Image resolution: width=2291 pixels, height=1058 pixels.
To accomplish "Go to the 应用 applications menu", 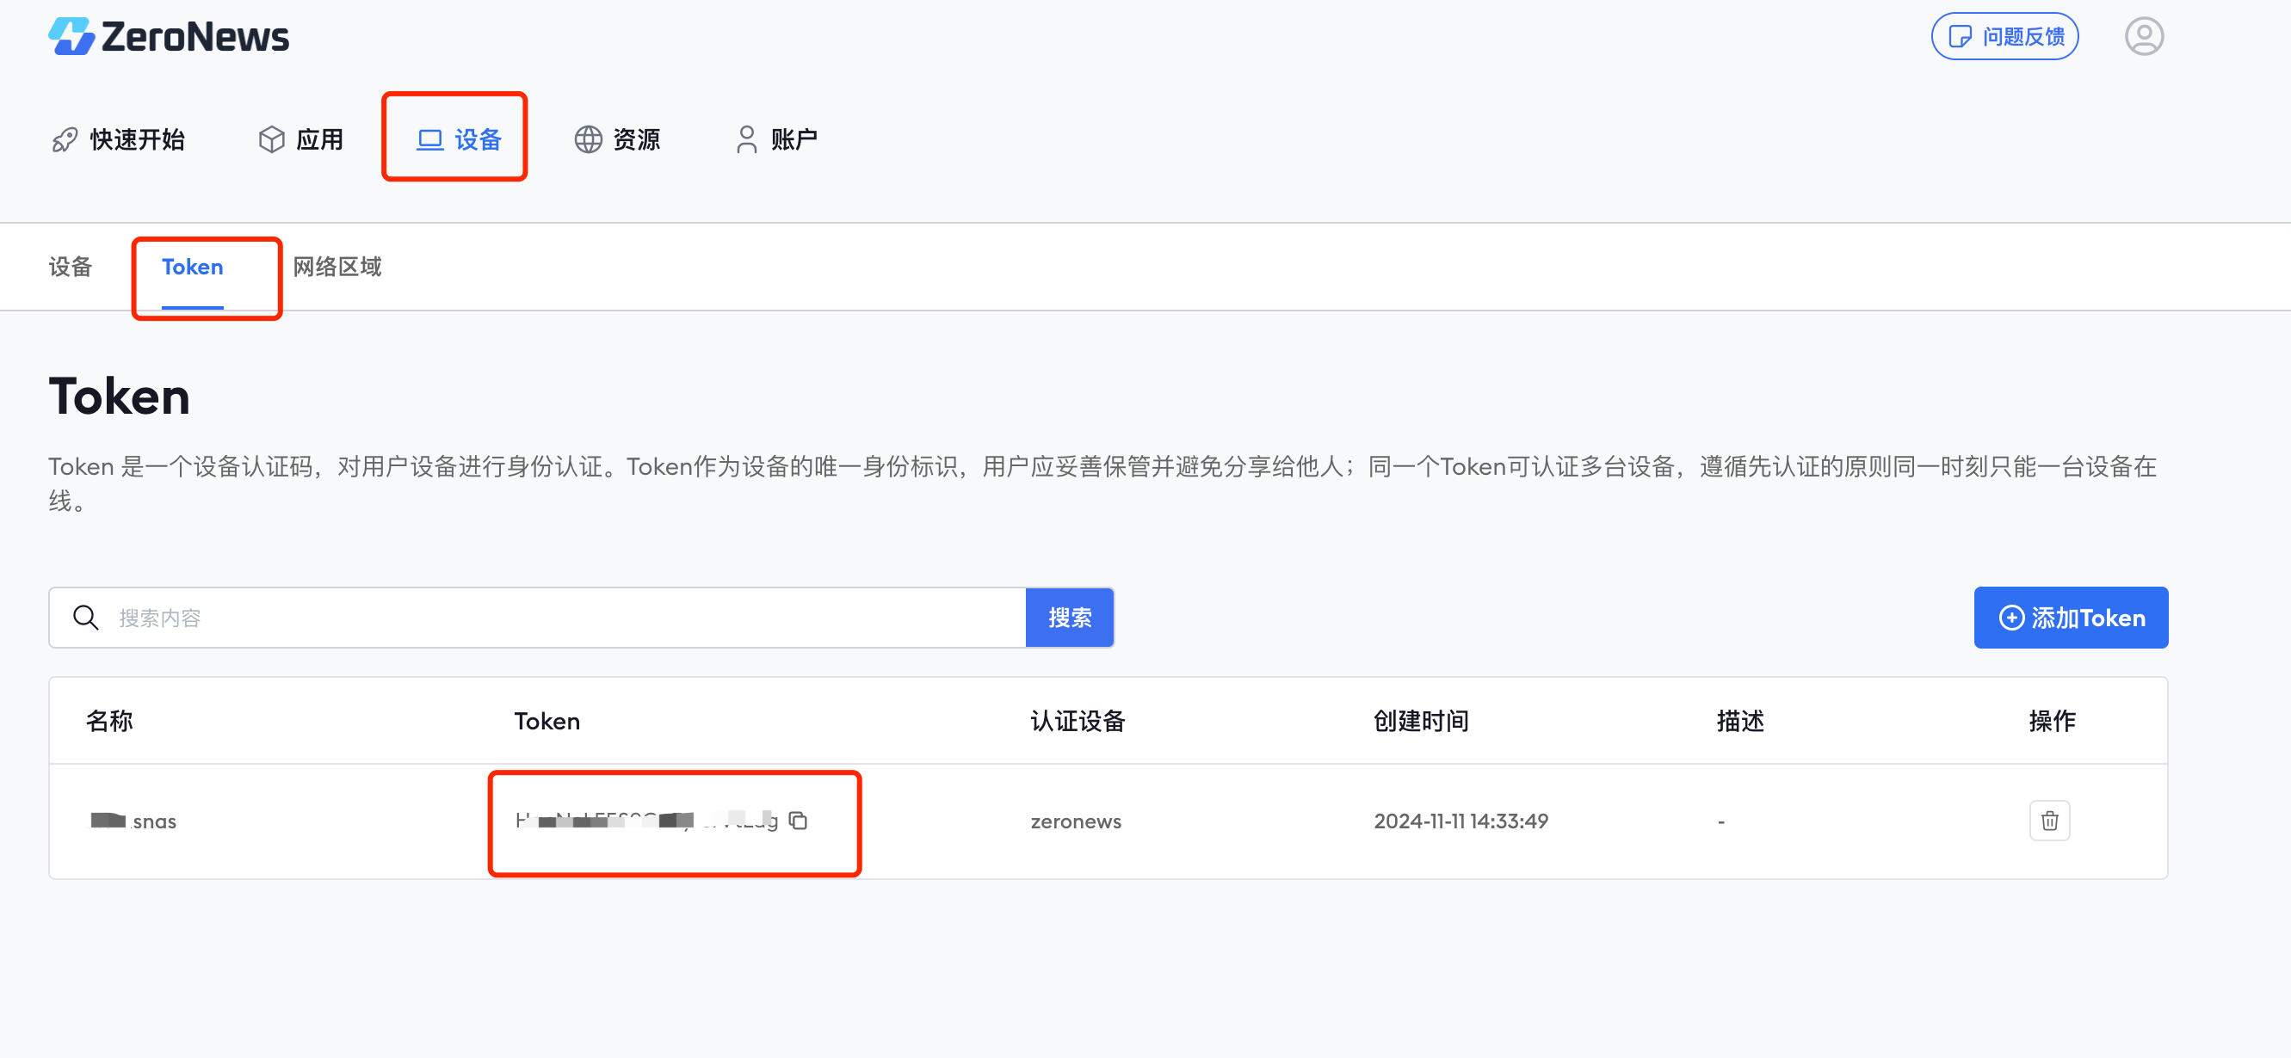I will point(300,139).
